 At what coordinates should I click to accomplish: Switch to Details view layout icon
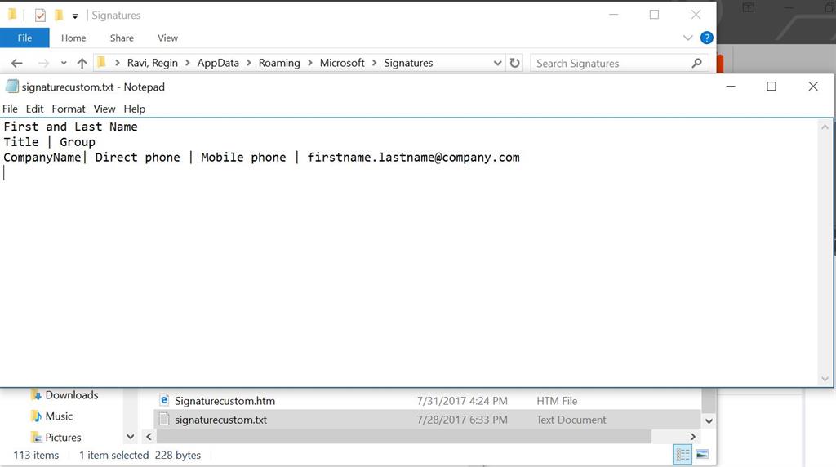[683, 455]
